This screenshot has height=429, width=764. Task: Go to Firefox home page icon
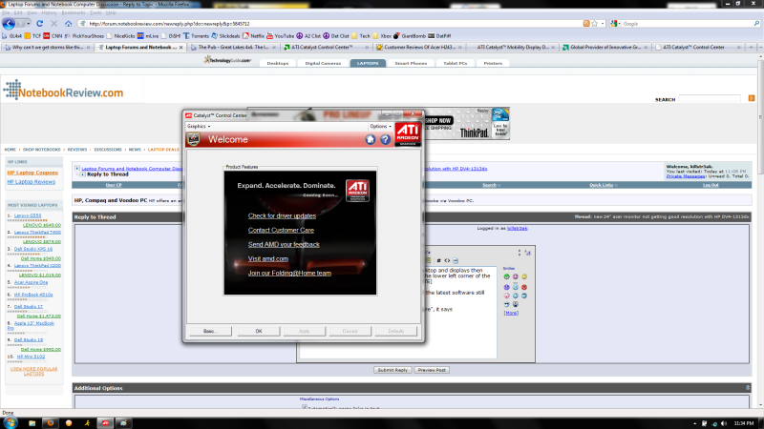click(68, 23)
